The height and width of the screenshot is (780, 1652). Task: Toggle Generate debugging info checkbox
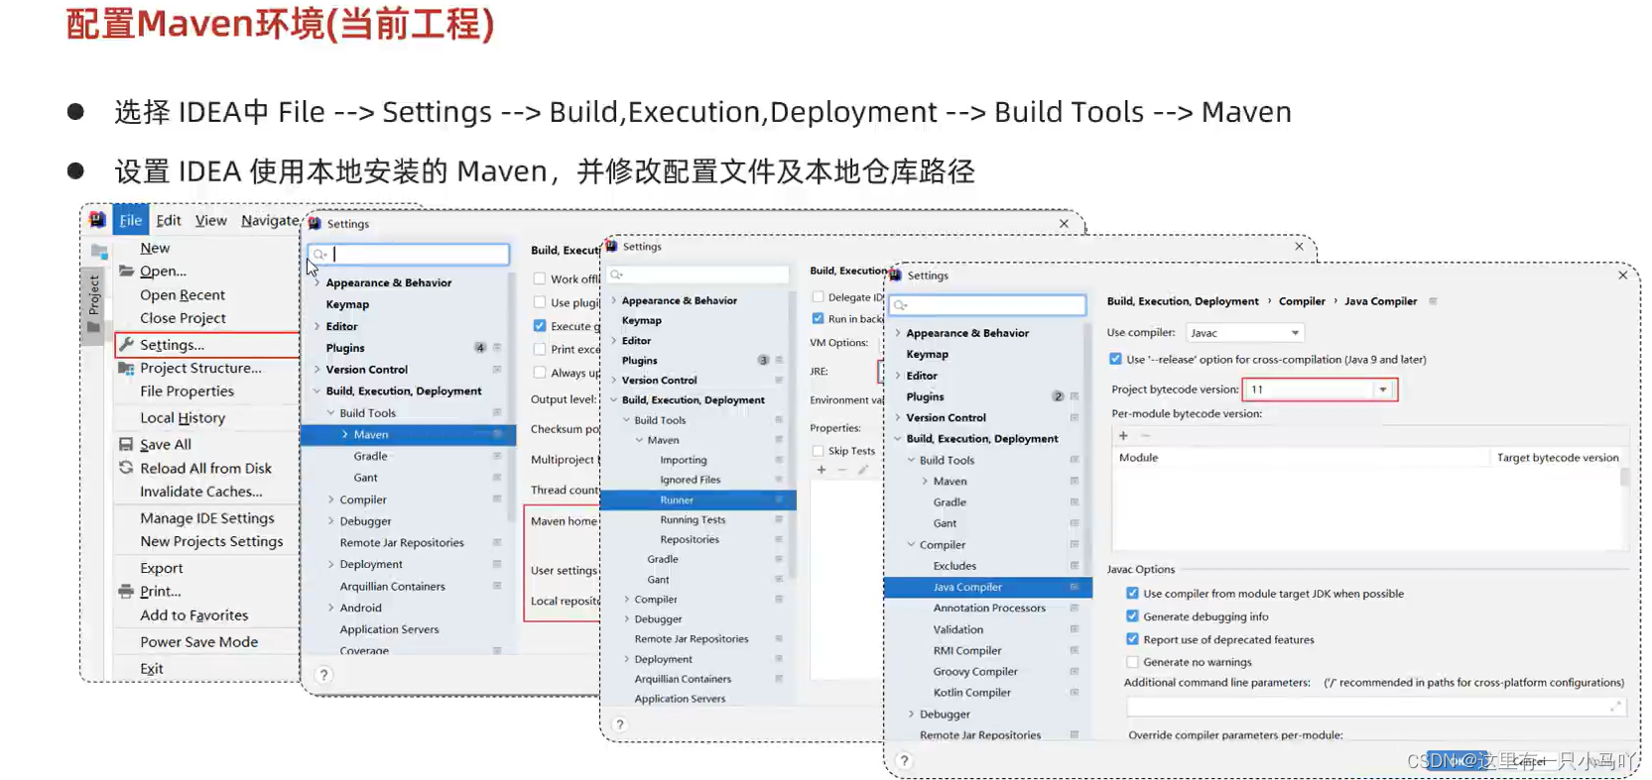1132,615
